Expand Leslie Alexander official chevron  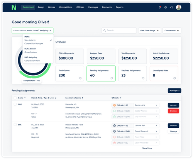click(x=156, y=143)
